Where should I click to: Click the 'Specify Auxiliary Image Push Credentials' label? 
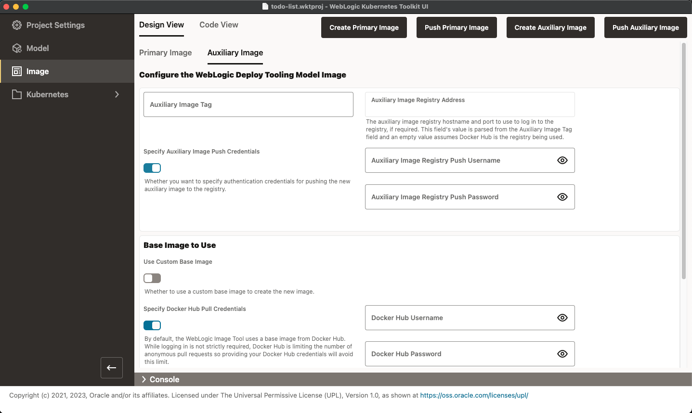[x=201, y=152]
